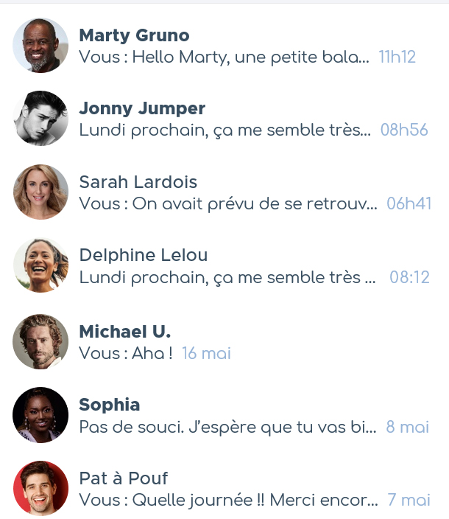Click the 08h56 timestamp
The image size is (449, 519).
[x=404, y=130]
